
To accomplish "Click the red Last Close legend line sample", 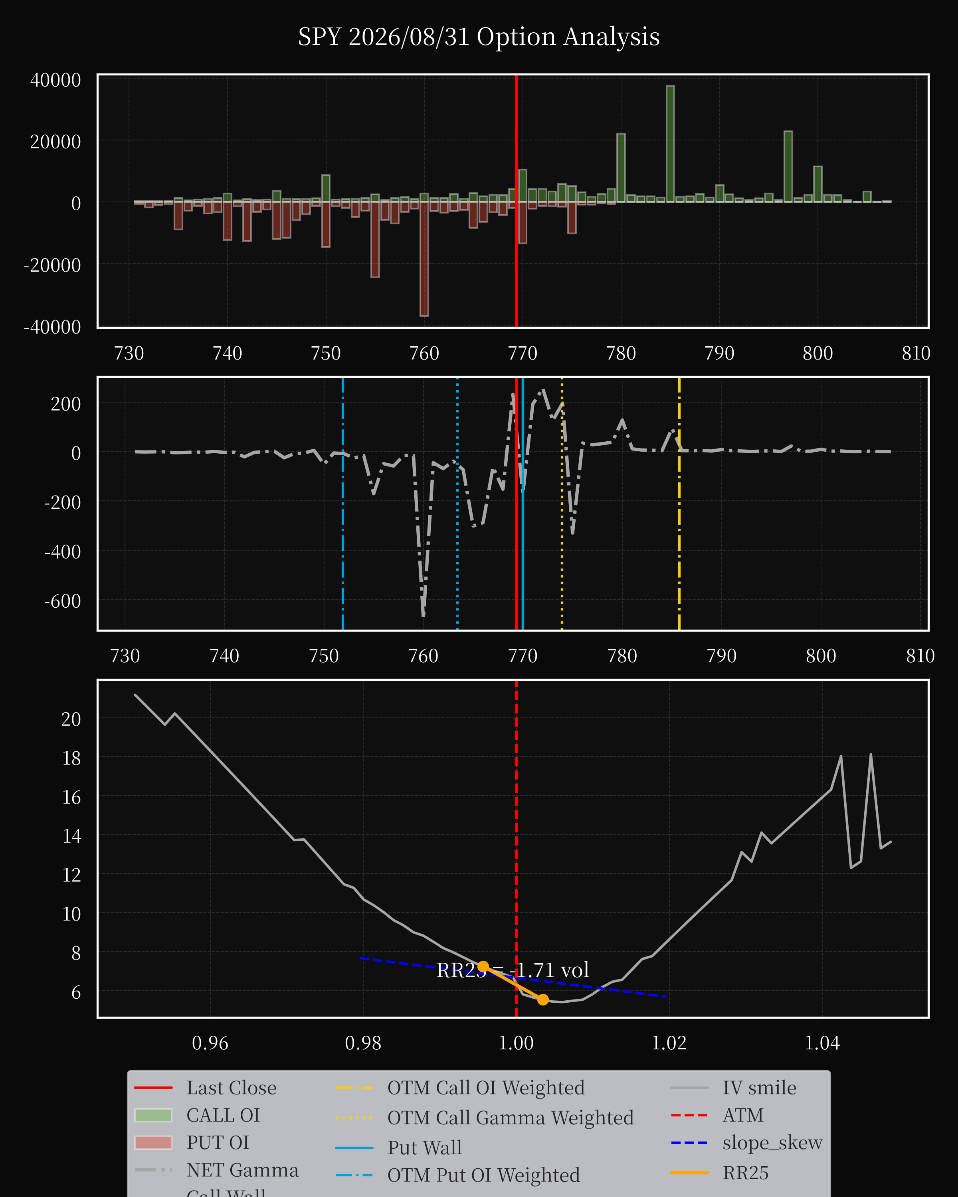I will coord(153,1088).
